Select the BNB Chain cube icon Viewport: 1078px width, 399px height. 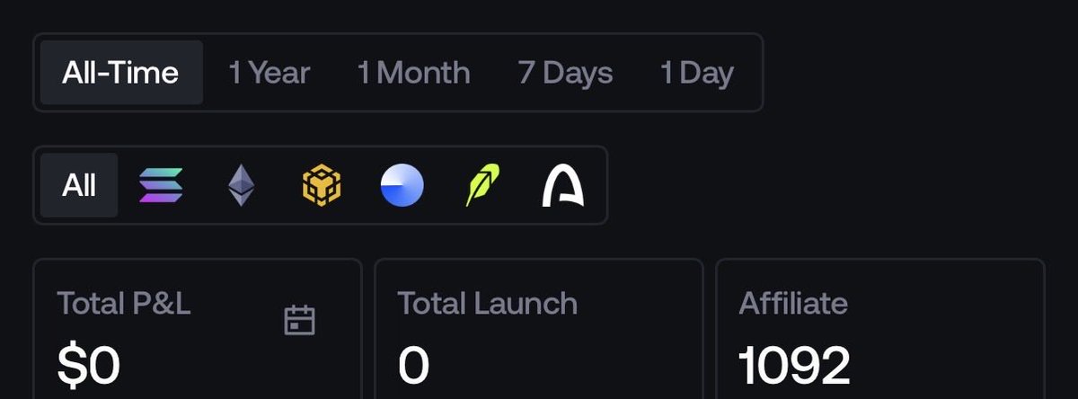coord(321,186)
